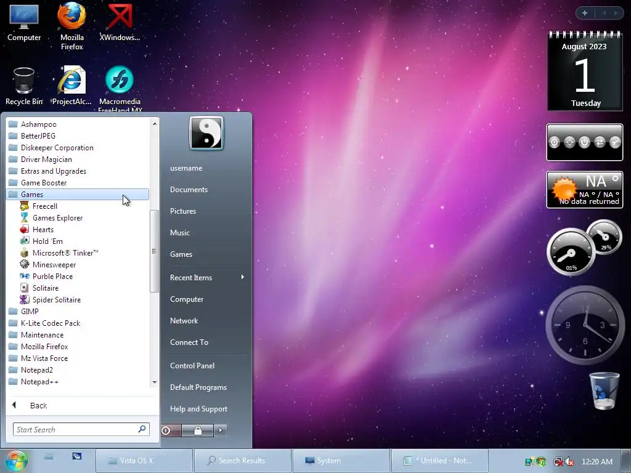This screenshot has width=631, height=473.
Task: Open the Recycle Bin desktop icon
Action: (x=24, y=86)
